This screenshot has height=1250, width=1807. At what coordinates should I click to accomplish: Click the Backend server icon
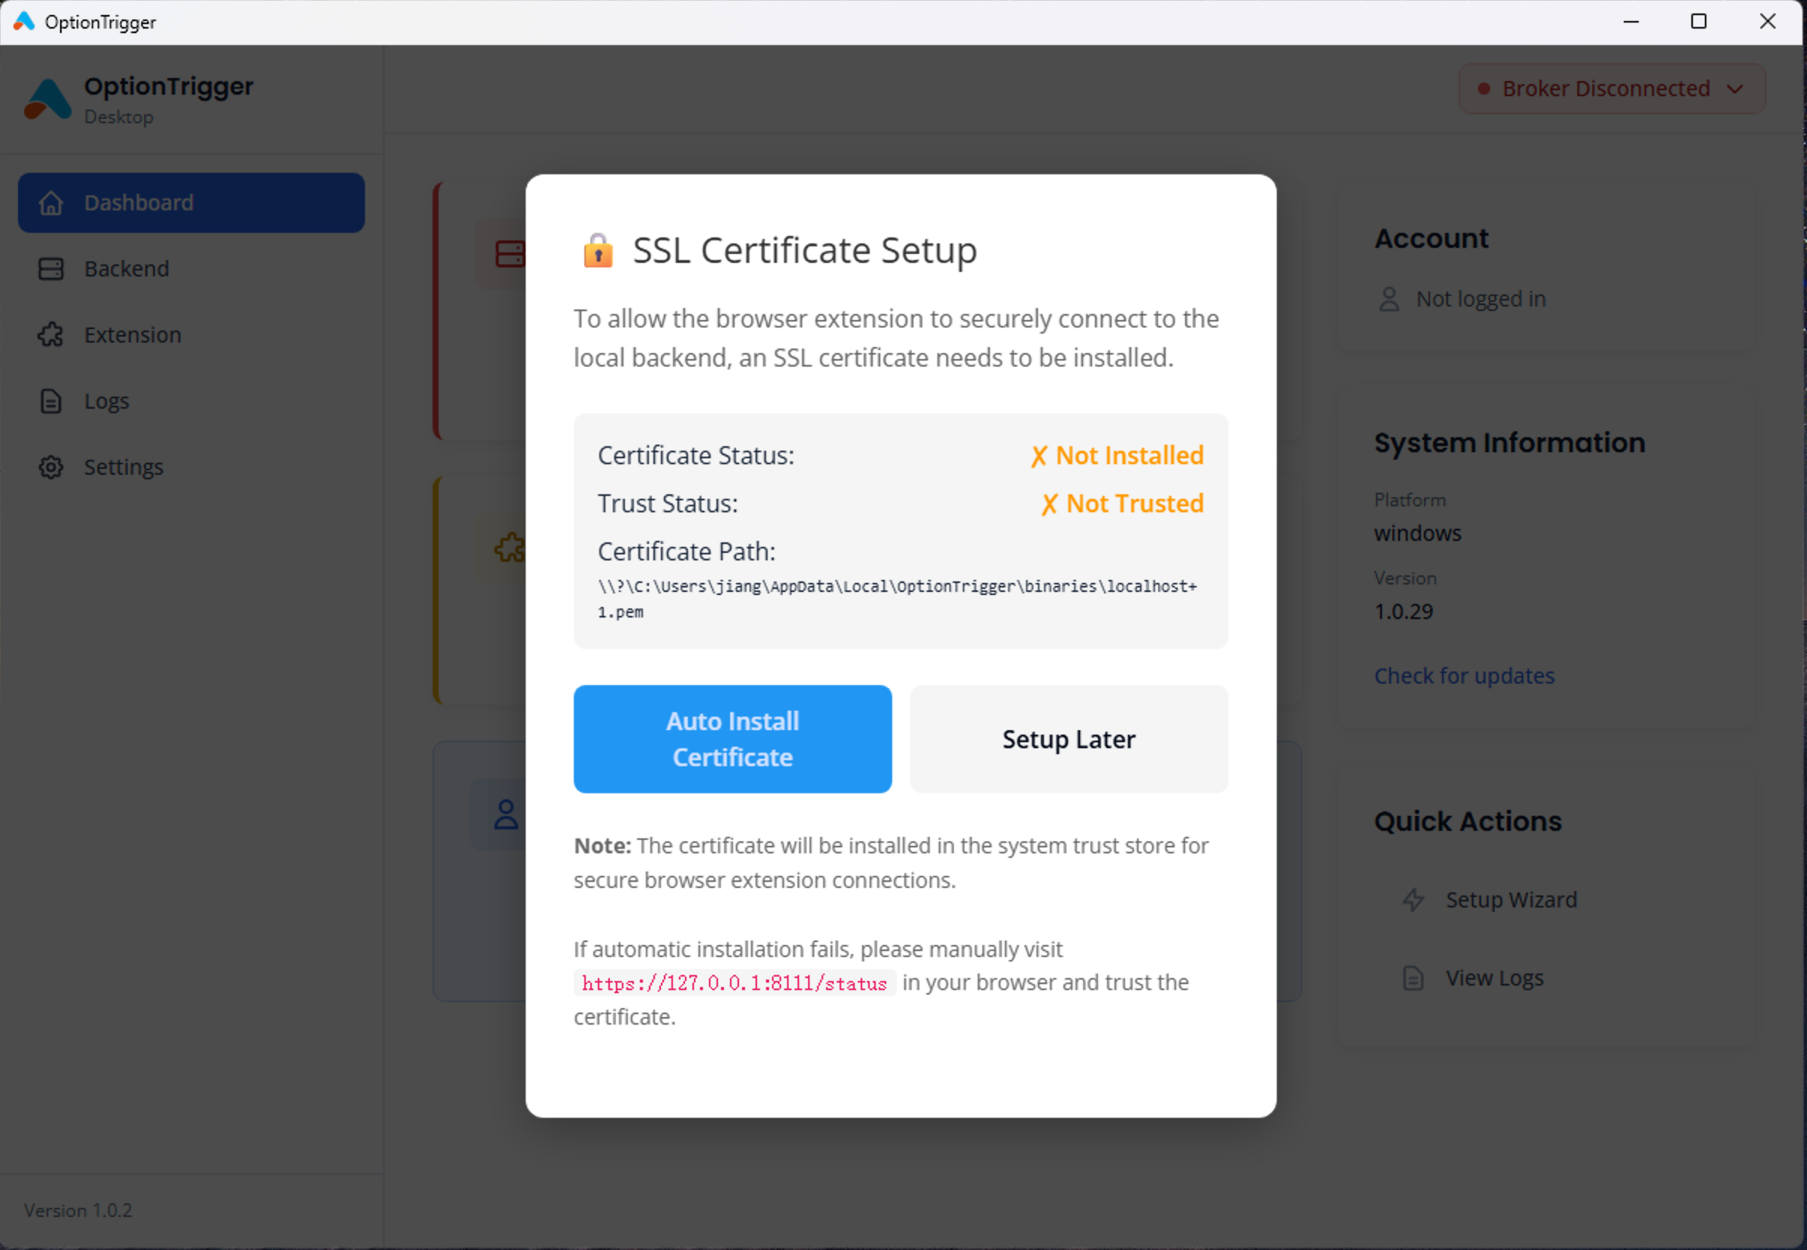[x=51, y=269]
